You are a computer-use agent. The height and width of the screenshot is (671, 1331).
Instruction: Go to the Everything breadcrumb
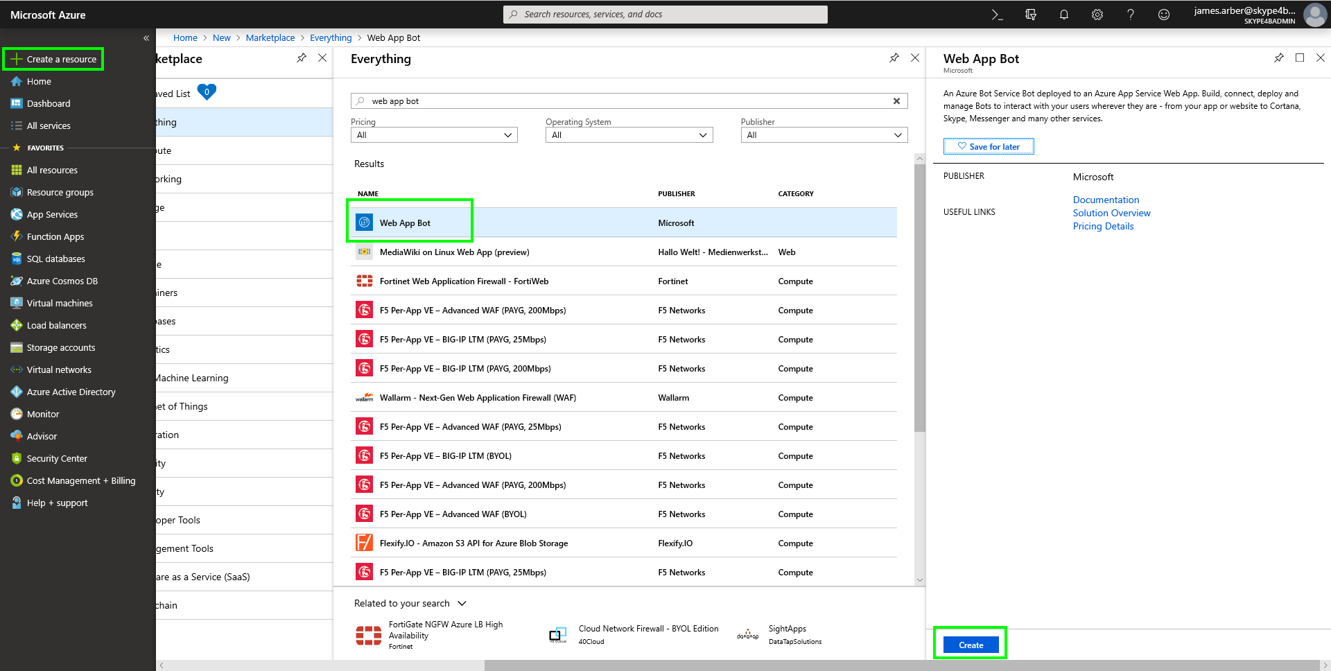click(331, 37)
